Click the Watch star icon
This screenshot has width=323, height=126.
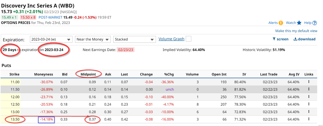click(x=299, y=23)
